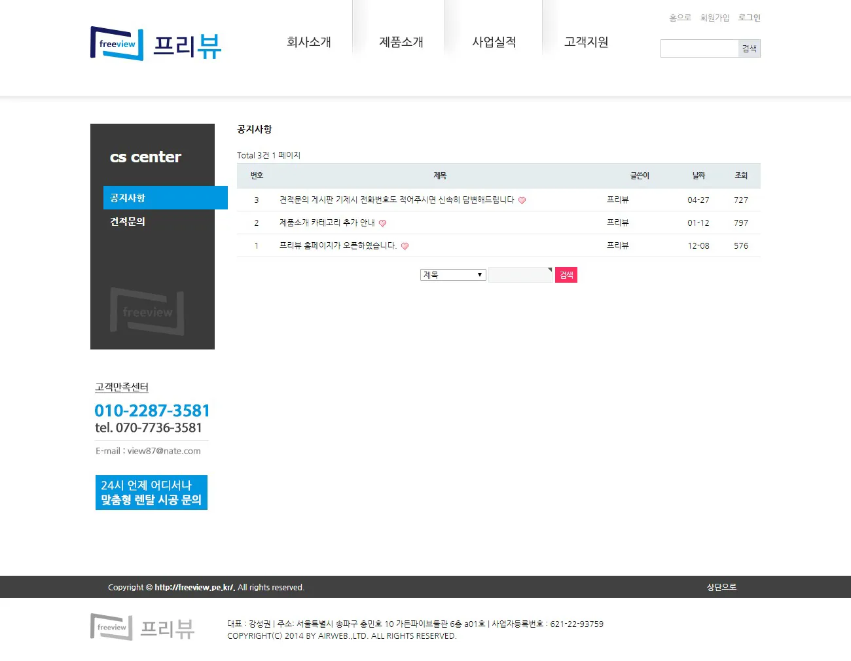Open post 프리뷰 홈페이지가 오픈하였습니다
Image resolution: width=851 pixels, height=661 pixels.
click(x=338, y=245)
